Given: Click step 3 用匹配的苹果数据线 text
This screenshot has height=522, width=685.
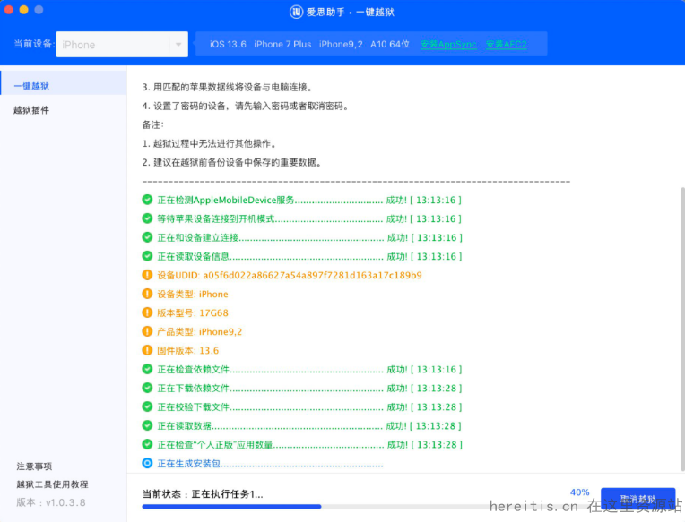Looking at the screenshot, I should coord(228,87).
